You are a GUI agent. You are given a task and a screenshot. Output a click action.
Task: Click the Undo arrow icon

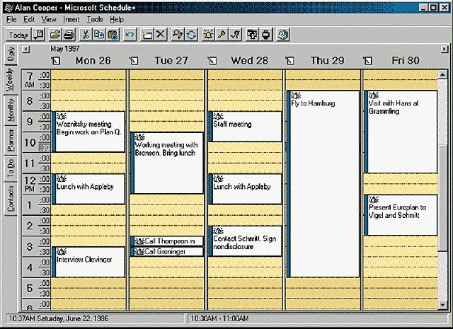(130, 34)
